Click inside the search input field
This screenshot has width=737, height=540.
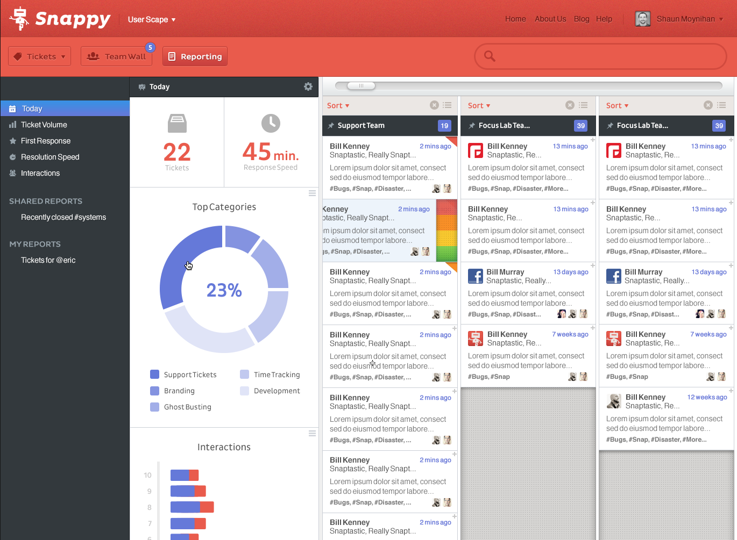tap(600, 56)
